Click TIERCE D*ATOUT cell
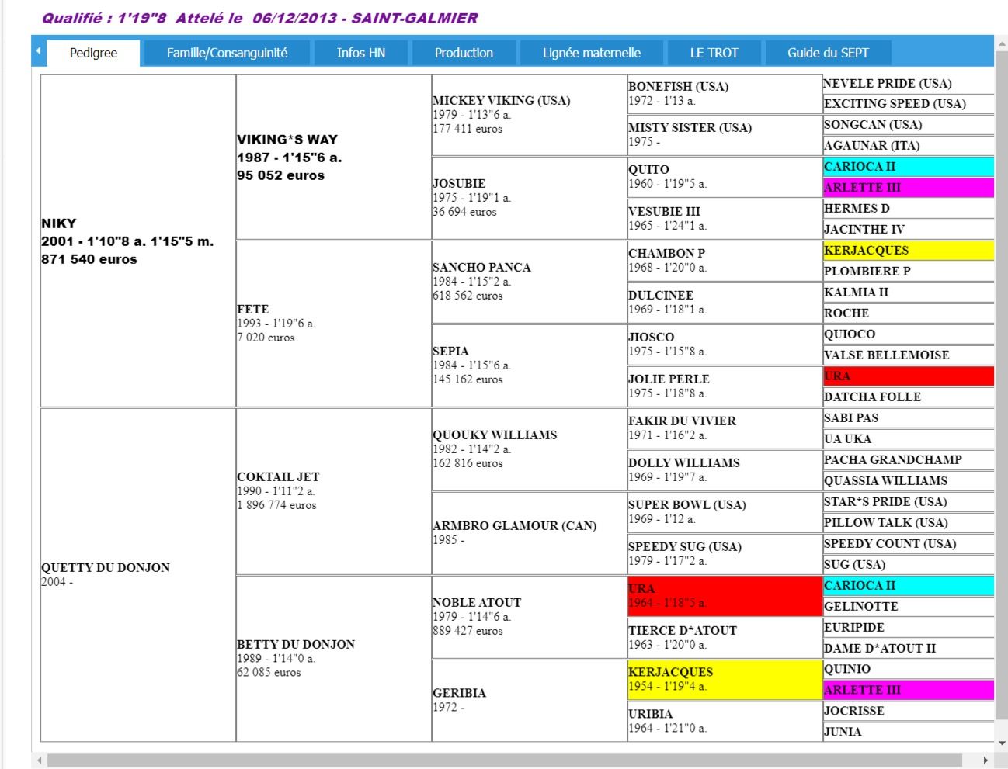 (725, 638)
